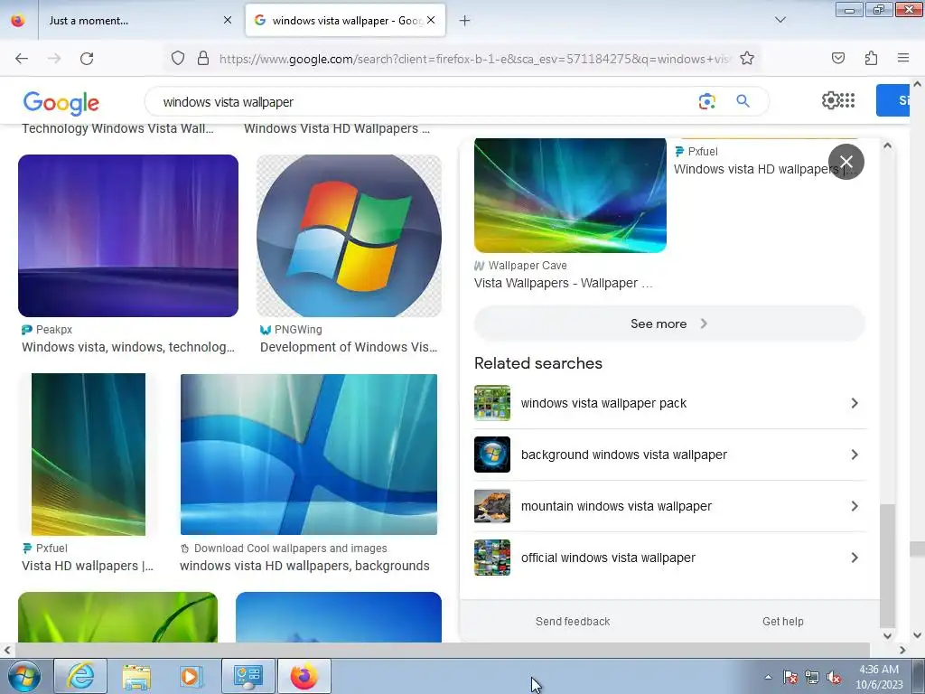Open the network status tray icon
This screenshot has width=925, height=694.
[x=812, y=678]
